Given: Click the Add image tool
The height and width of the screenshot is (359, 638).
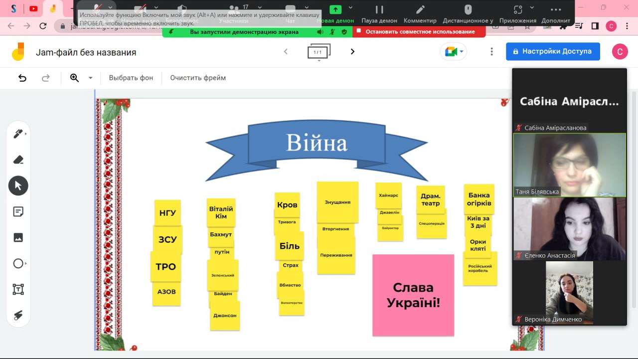Looking at the screenshot, I should click(18, 238).
